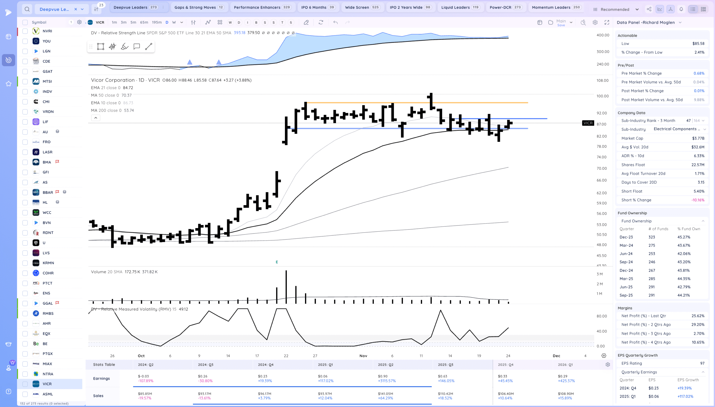Viewport: 715px width, 407px height.
Task: Click the eraser icon in chart toolbar
Action: [306, 22]
